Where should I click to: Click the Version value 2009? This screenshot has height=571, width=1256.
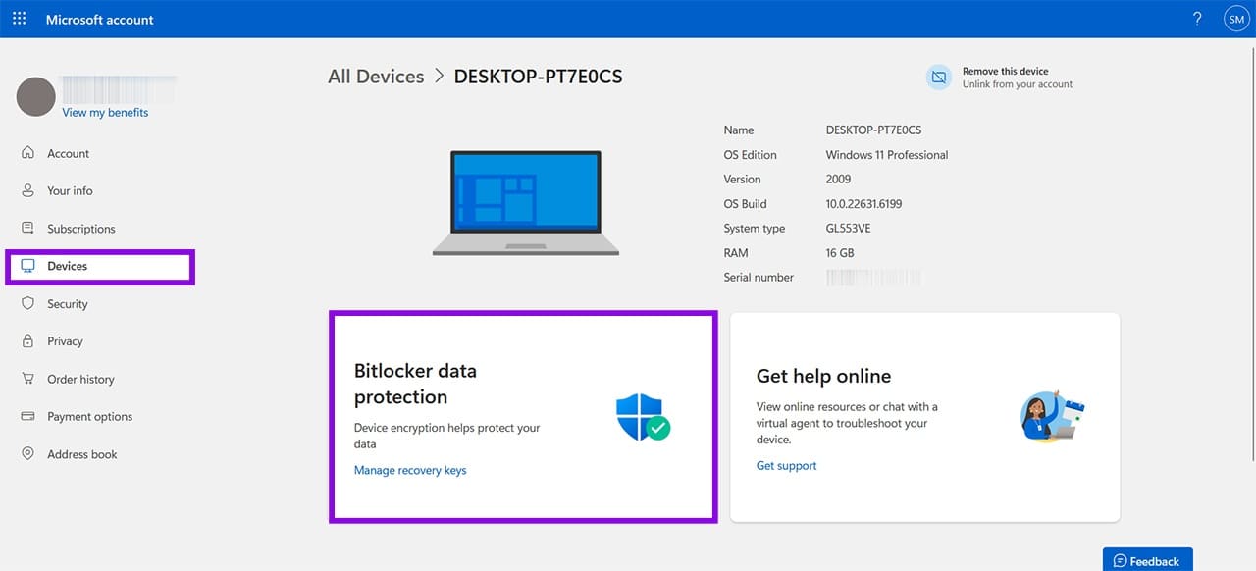(839, 179)
